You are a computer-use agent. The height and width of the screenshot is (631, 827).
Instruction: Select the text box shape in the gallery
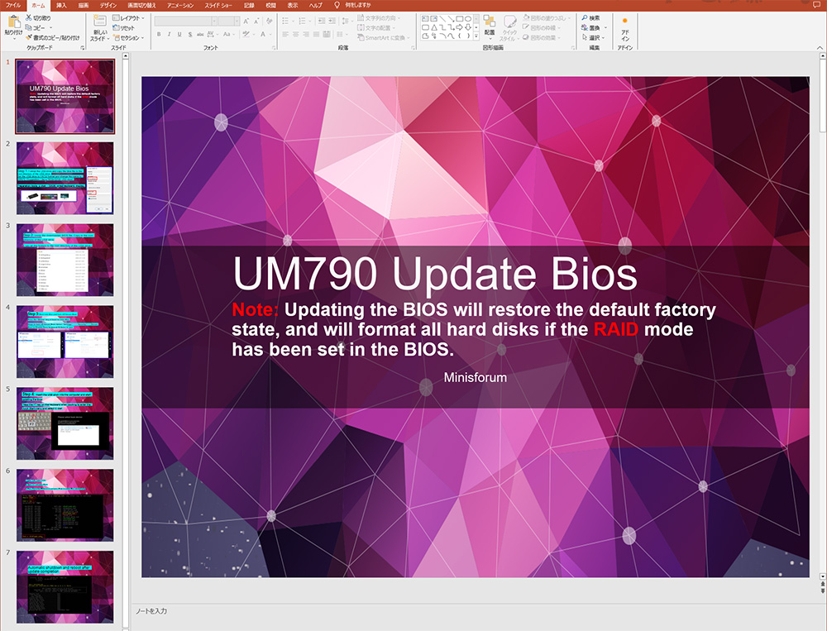point(425,19)
